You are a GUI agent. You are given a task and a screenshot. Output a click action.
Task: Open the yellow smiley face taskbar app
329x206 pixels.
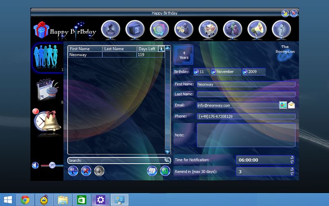pyautogui.click(x=44, y=199)
